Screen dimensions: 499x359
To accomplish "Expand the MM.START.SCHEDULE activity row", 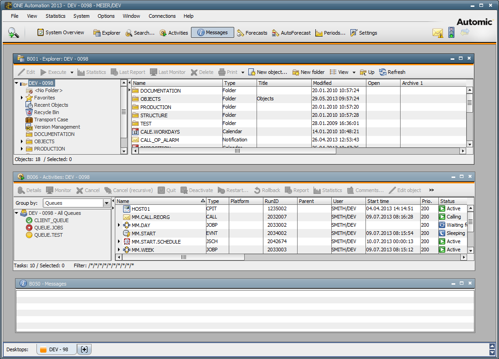I will tap(119, 241).
